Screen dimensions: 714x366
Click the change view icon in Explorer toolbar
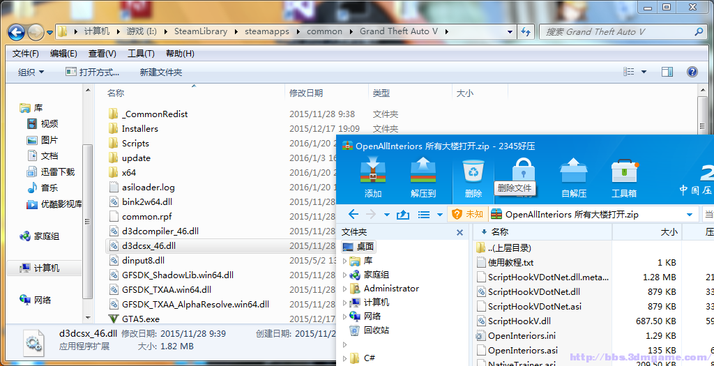tap(629, 72)
